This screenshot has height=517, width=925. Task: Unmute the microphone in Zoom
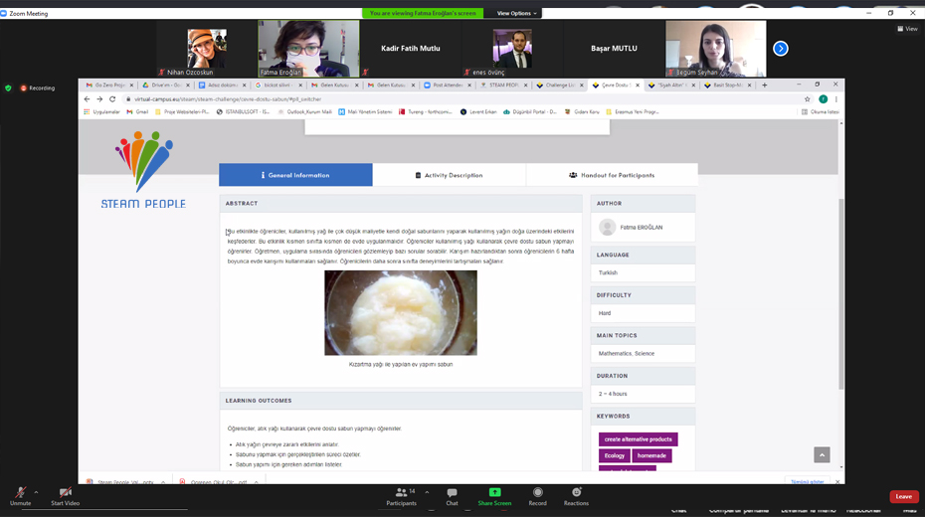click(20, 496)
